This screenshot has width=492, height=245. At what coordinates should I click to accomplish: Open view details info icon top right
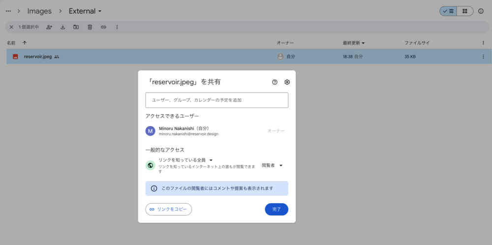[x=481, y=11]
